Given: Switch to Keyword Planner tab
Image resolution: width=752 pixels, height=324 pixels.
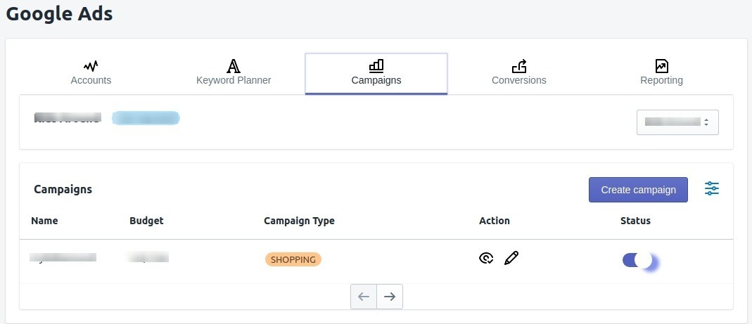Looking at the screenshot, I should (234, 73).
